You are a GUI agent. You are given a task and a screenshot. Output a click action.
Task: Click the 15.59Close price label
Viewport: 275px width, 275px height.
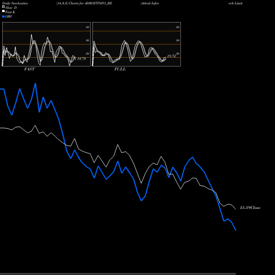coord(250,208)
